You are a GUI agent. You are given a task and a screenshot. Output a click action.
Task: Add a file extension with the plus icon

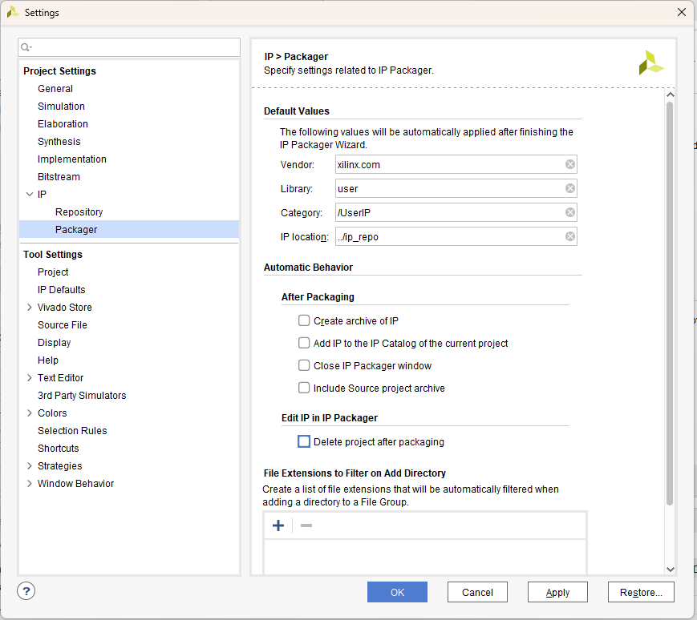(x=278, y=525)
